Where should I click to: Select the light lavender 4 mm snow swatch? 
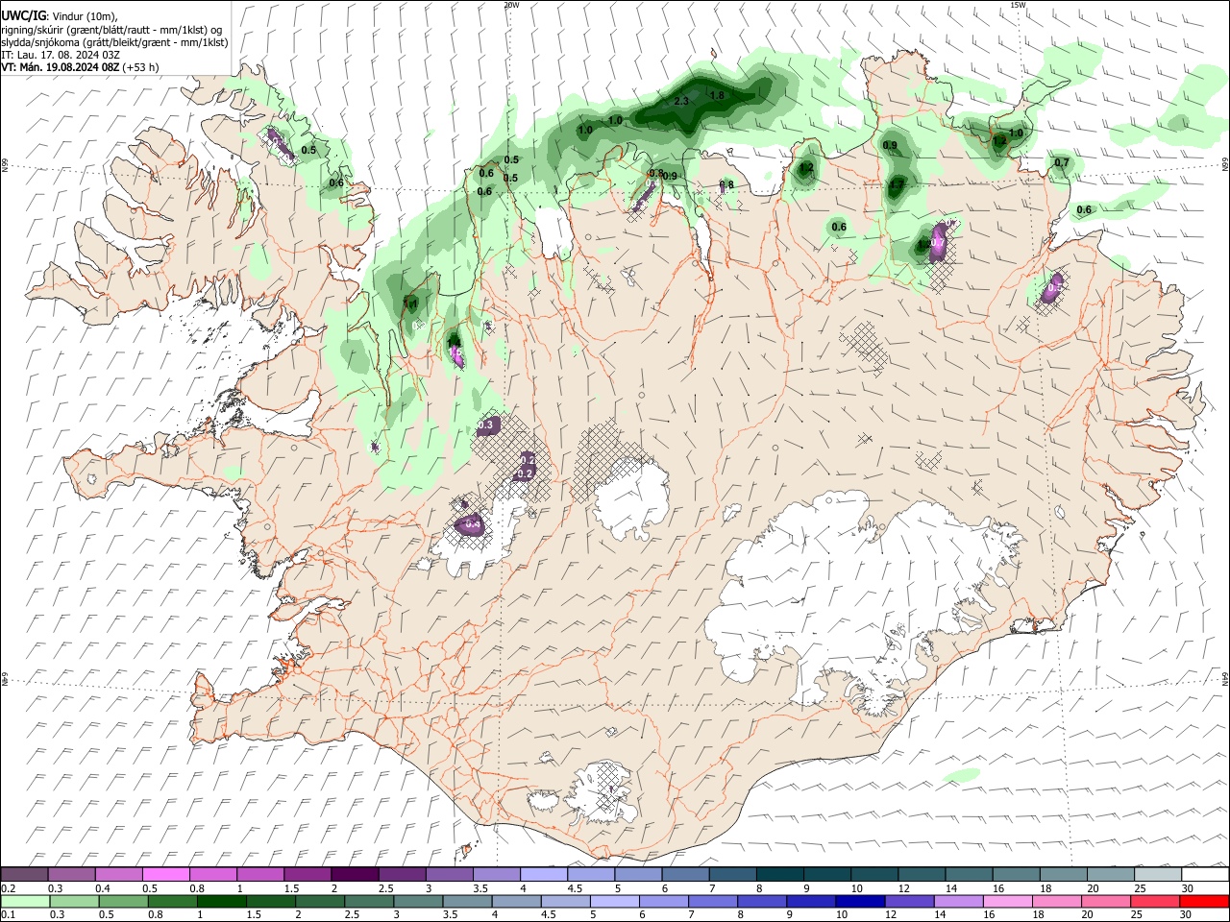pyautogui.click(x=544, y=874)
